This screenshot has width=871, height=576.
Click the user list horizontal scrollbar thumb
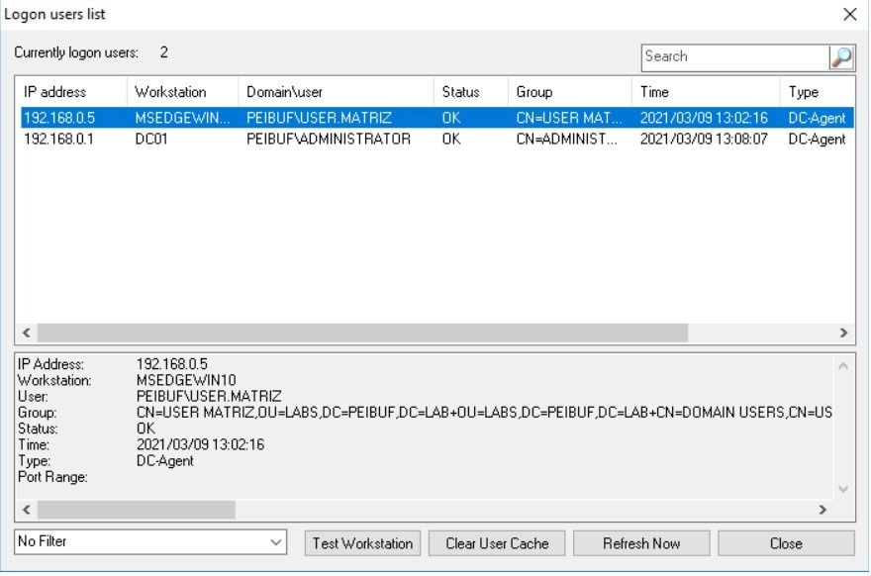pos(362,333)
